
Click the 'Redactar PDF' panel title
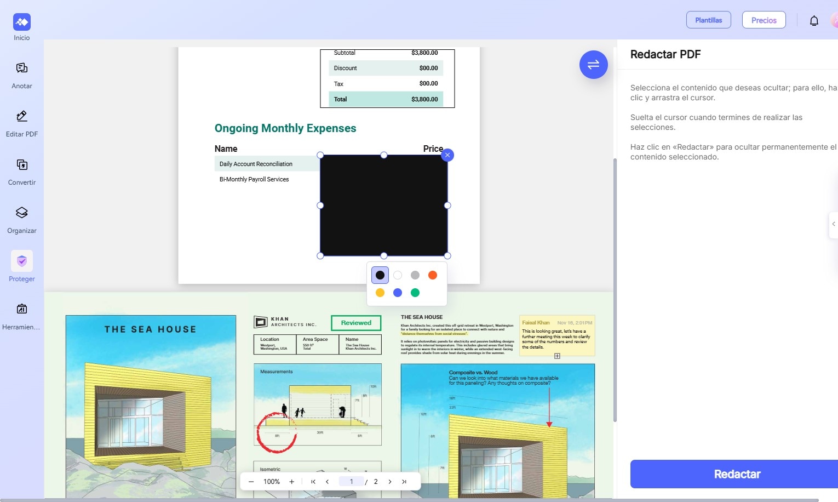pyautogui.click(x=665, y=54)
